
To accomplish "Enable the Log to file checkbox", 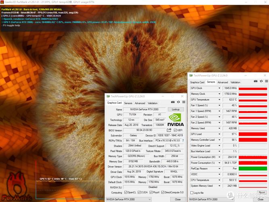I will point(192,193).
